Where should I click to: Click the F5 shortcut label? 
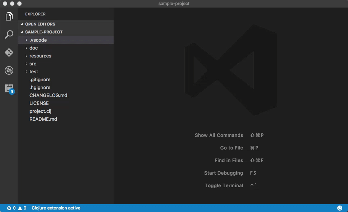click(x=253, y=173)
